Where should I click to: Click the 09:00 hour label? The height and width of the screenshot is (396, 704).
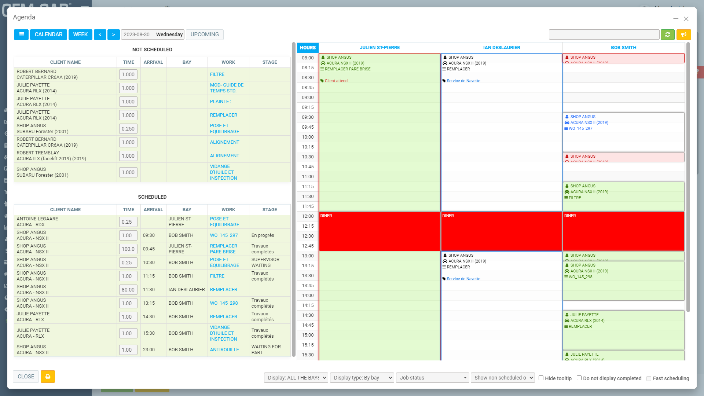coord(308,98)
